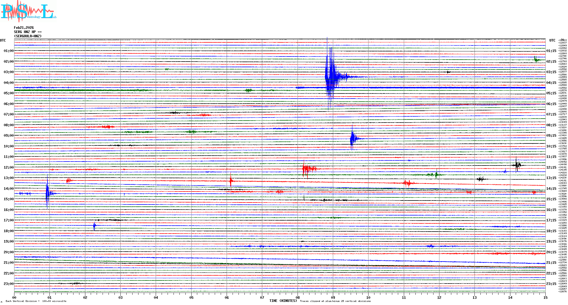Viewport: 568px width, 305px height.
Task: Click the (SERGOULA-HNZ) station name label
Action: click(28, 36)
